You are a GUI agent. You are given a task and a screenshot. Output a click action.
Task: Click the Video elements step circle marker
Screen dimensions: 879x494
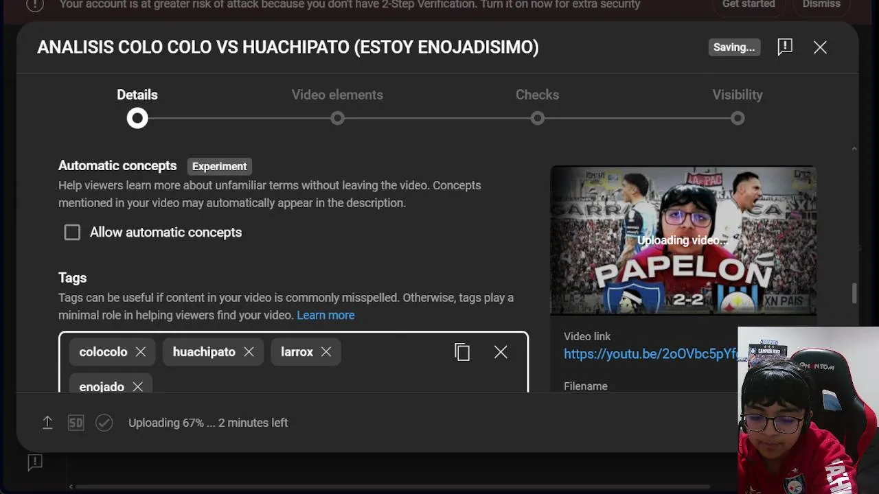coord(337,119)
